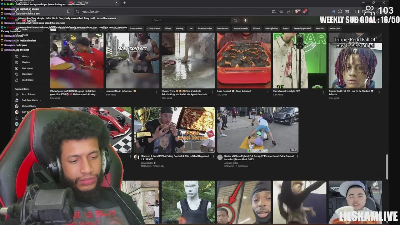Click the page vertical scrollbar thumb

click(x=388, y=167)
